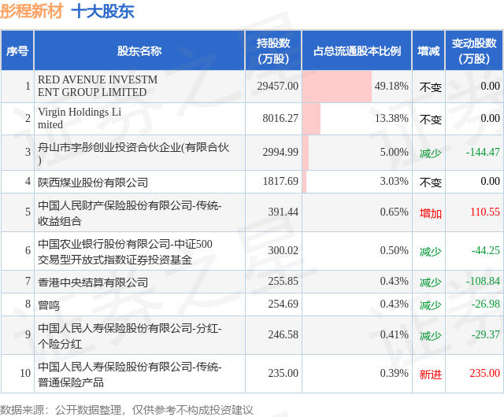504x417 pixels.
Task: Click percentage value 0.41%
Action: point(394,334)
